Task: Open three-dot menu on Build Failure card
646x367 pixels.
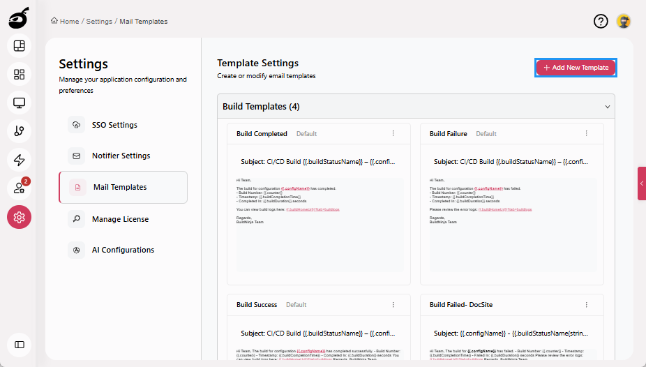Action: [x=586, y=133]
